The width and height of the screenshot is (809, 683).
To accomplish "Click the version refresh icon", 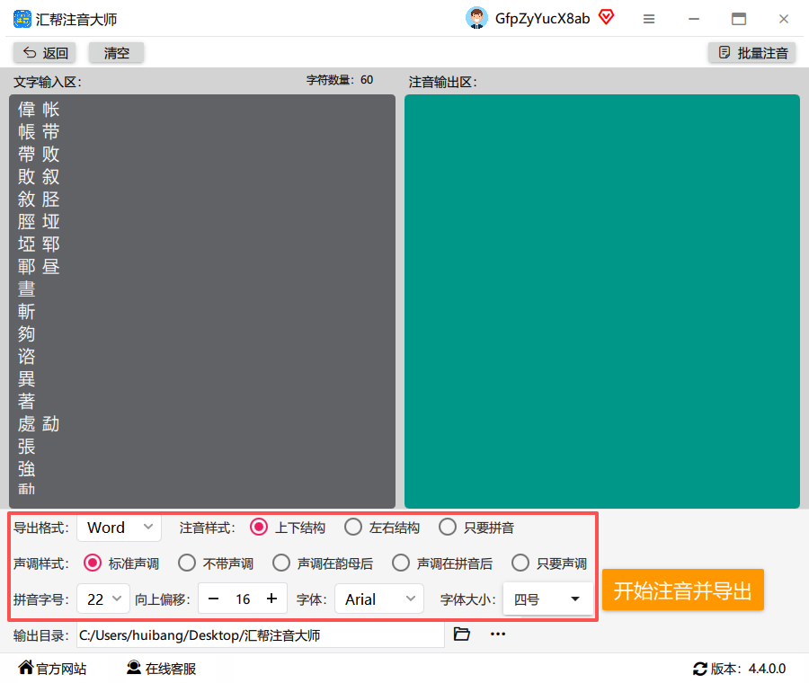I will point(699,670).
